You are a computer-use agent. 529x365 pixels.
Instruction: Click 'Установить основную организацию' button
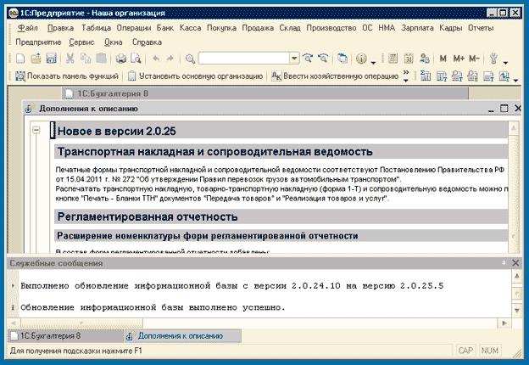(x=197, y=76)
